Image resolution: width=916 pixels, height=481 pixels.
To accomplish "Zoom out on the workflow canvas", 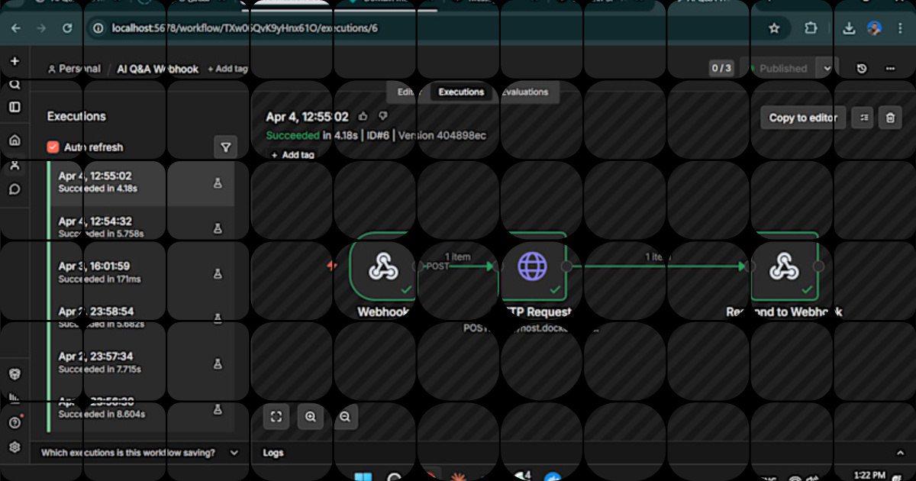I will [x=345, y=417].
